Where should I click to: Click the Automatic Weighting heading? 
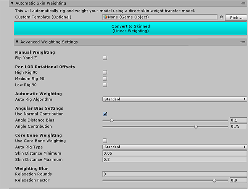(39, 94)
